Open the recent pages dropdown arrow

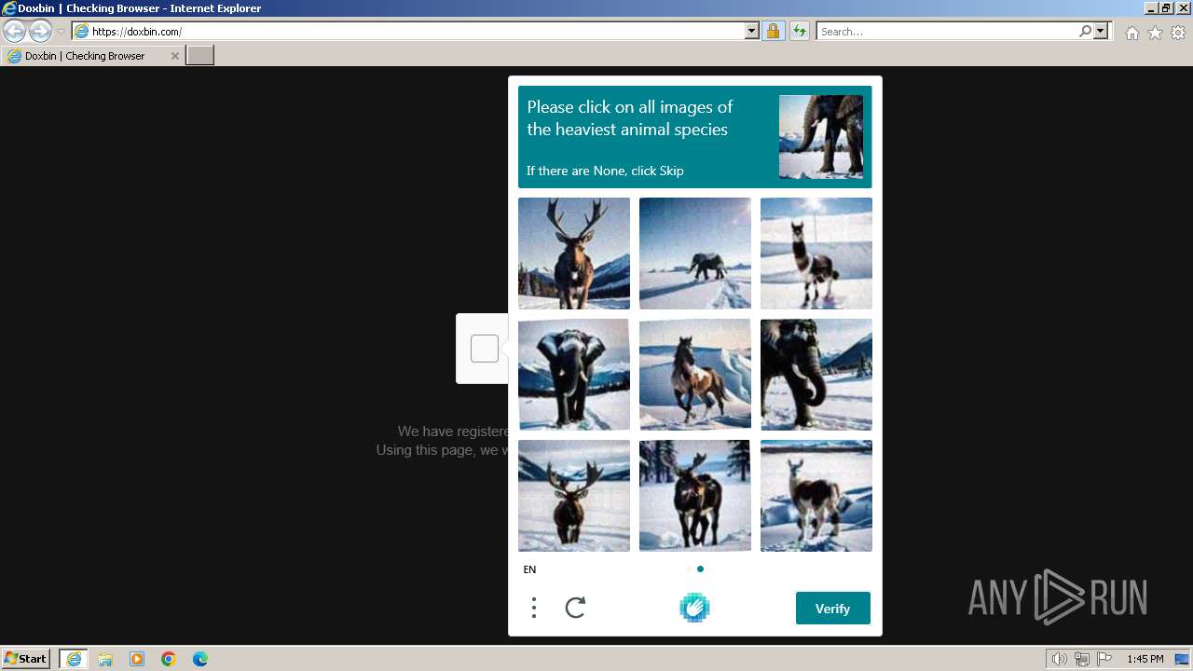61,32
